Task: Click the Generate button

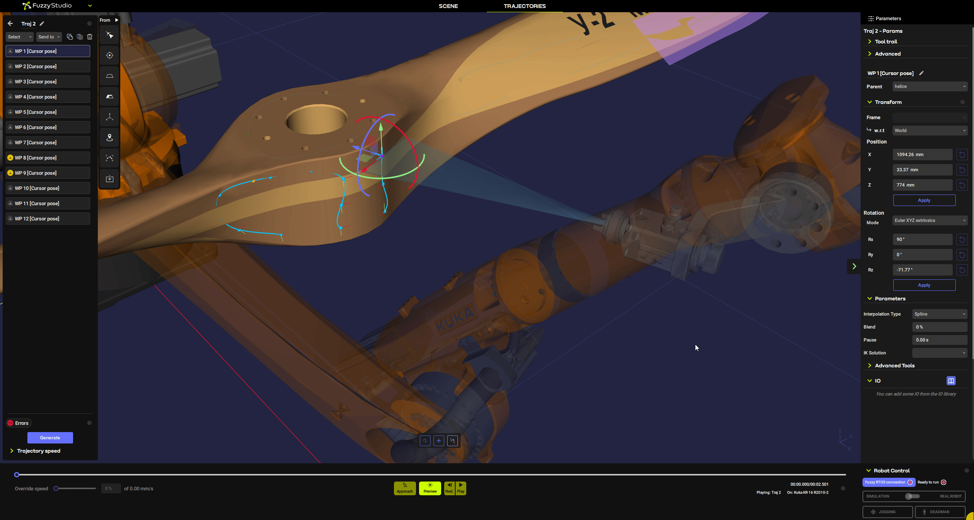Action: tap(50, 438)
